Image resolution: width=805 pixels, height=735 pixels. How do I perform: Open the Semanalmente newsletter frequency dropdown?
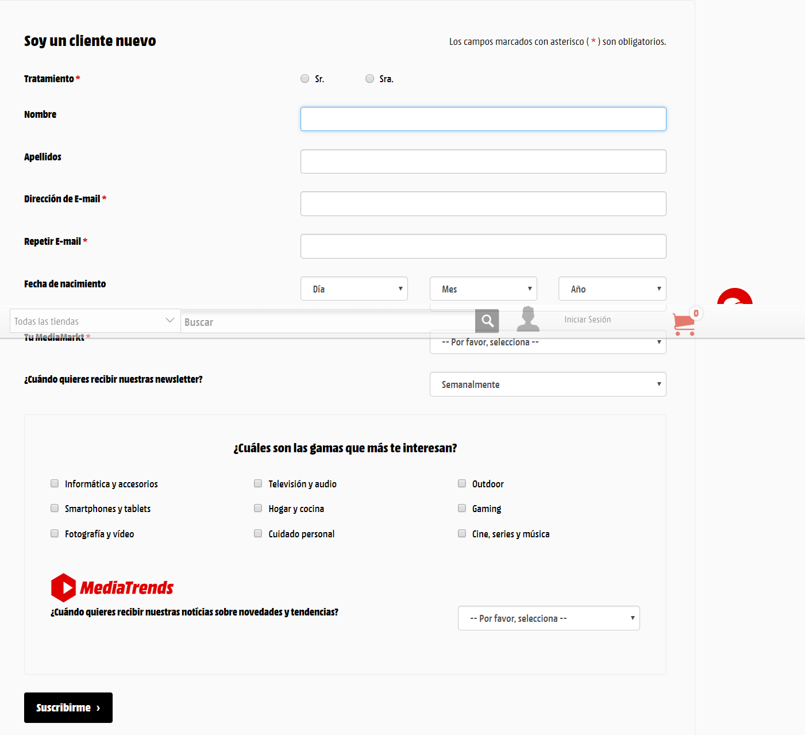click(x=548, y=384)
